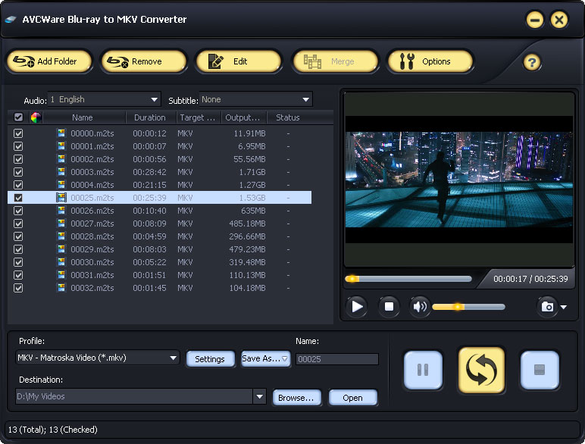Click the 00:08:09 duration cell
This screenshot has width=585, height=444.
[149, 224]
